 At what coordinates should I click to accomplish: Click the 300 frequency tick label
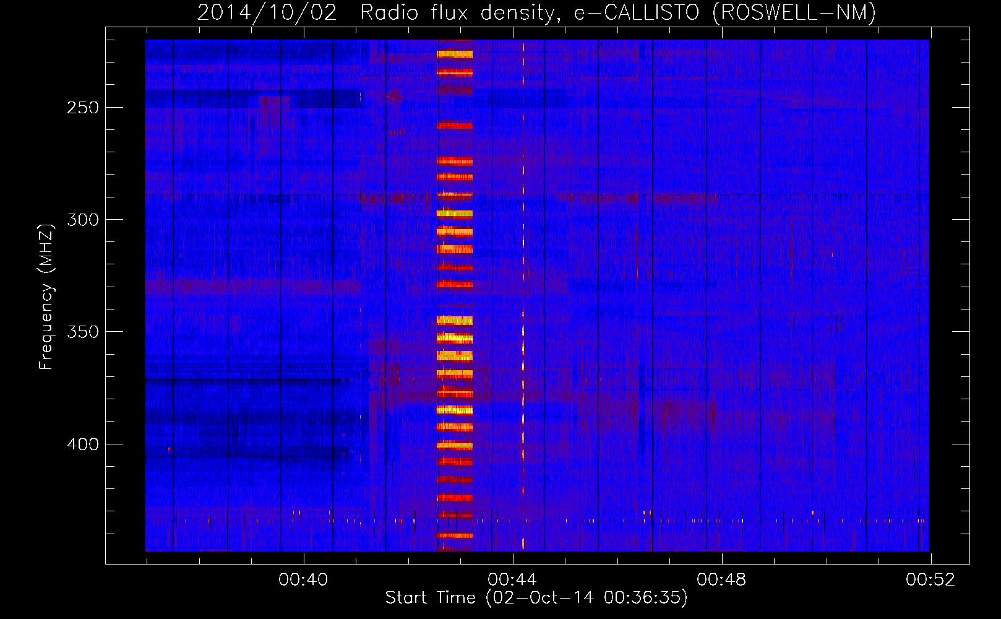[x=83, y=220]
